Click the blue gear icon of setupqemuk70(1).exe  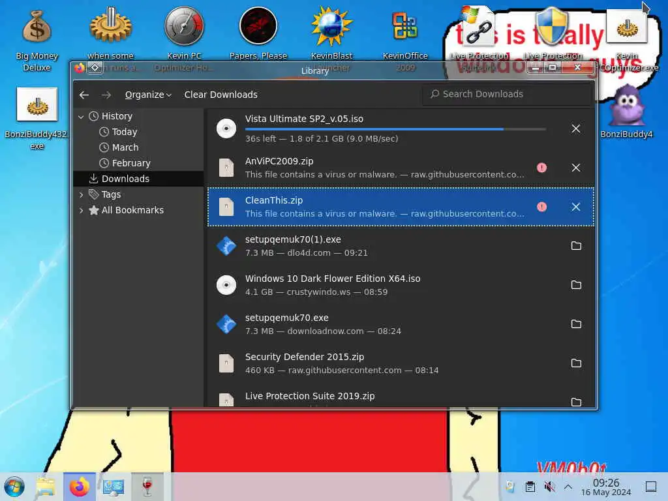(x=226, y=246)
